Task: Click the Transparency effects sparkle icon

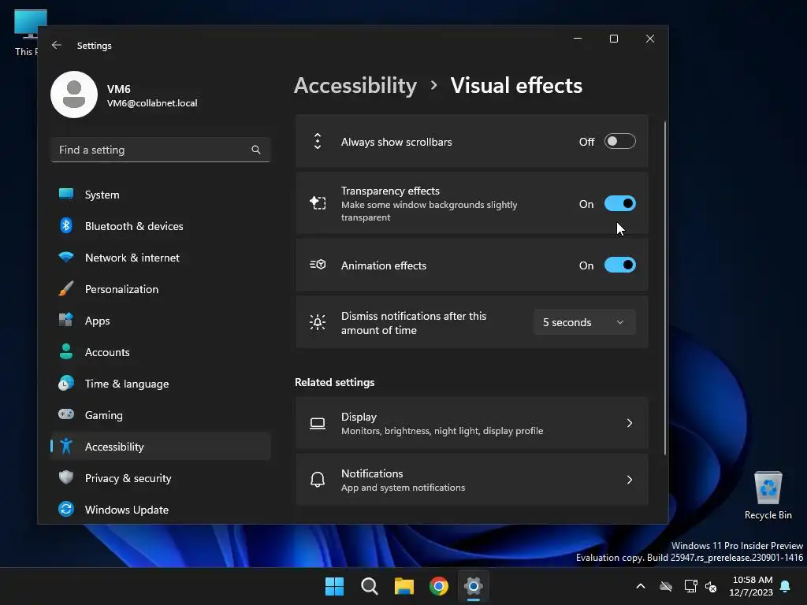Action: point(318,203)
